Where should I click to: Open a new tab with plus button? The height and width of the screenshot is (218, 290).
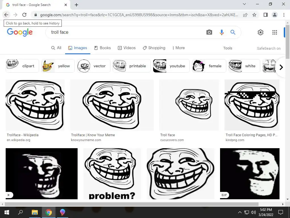pyautogui.click(x=76, y=5)
